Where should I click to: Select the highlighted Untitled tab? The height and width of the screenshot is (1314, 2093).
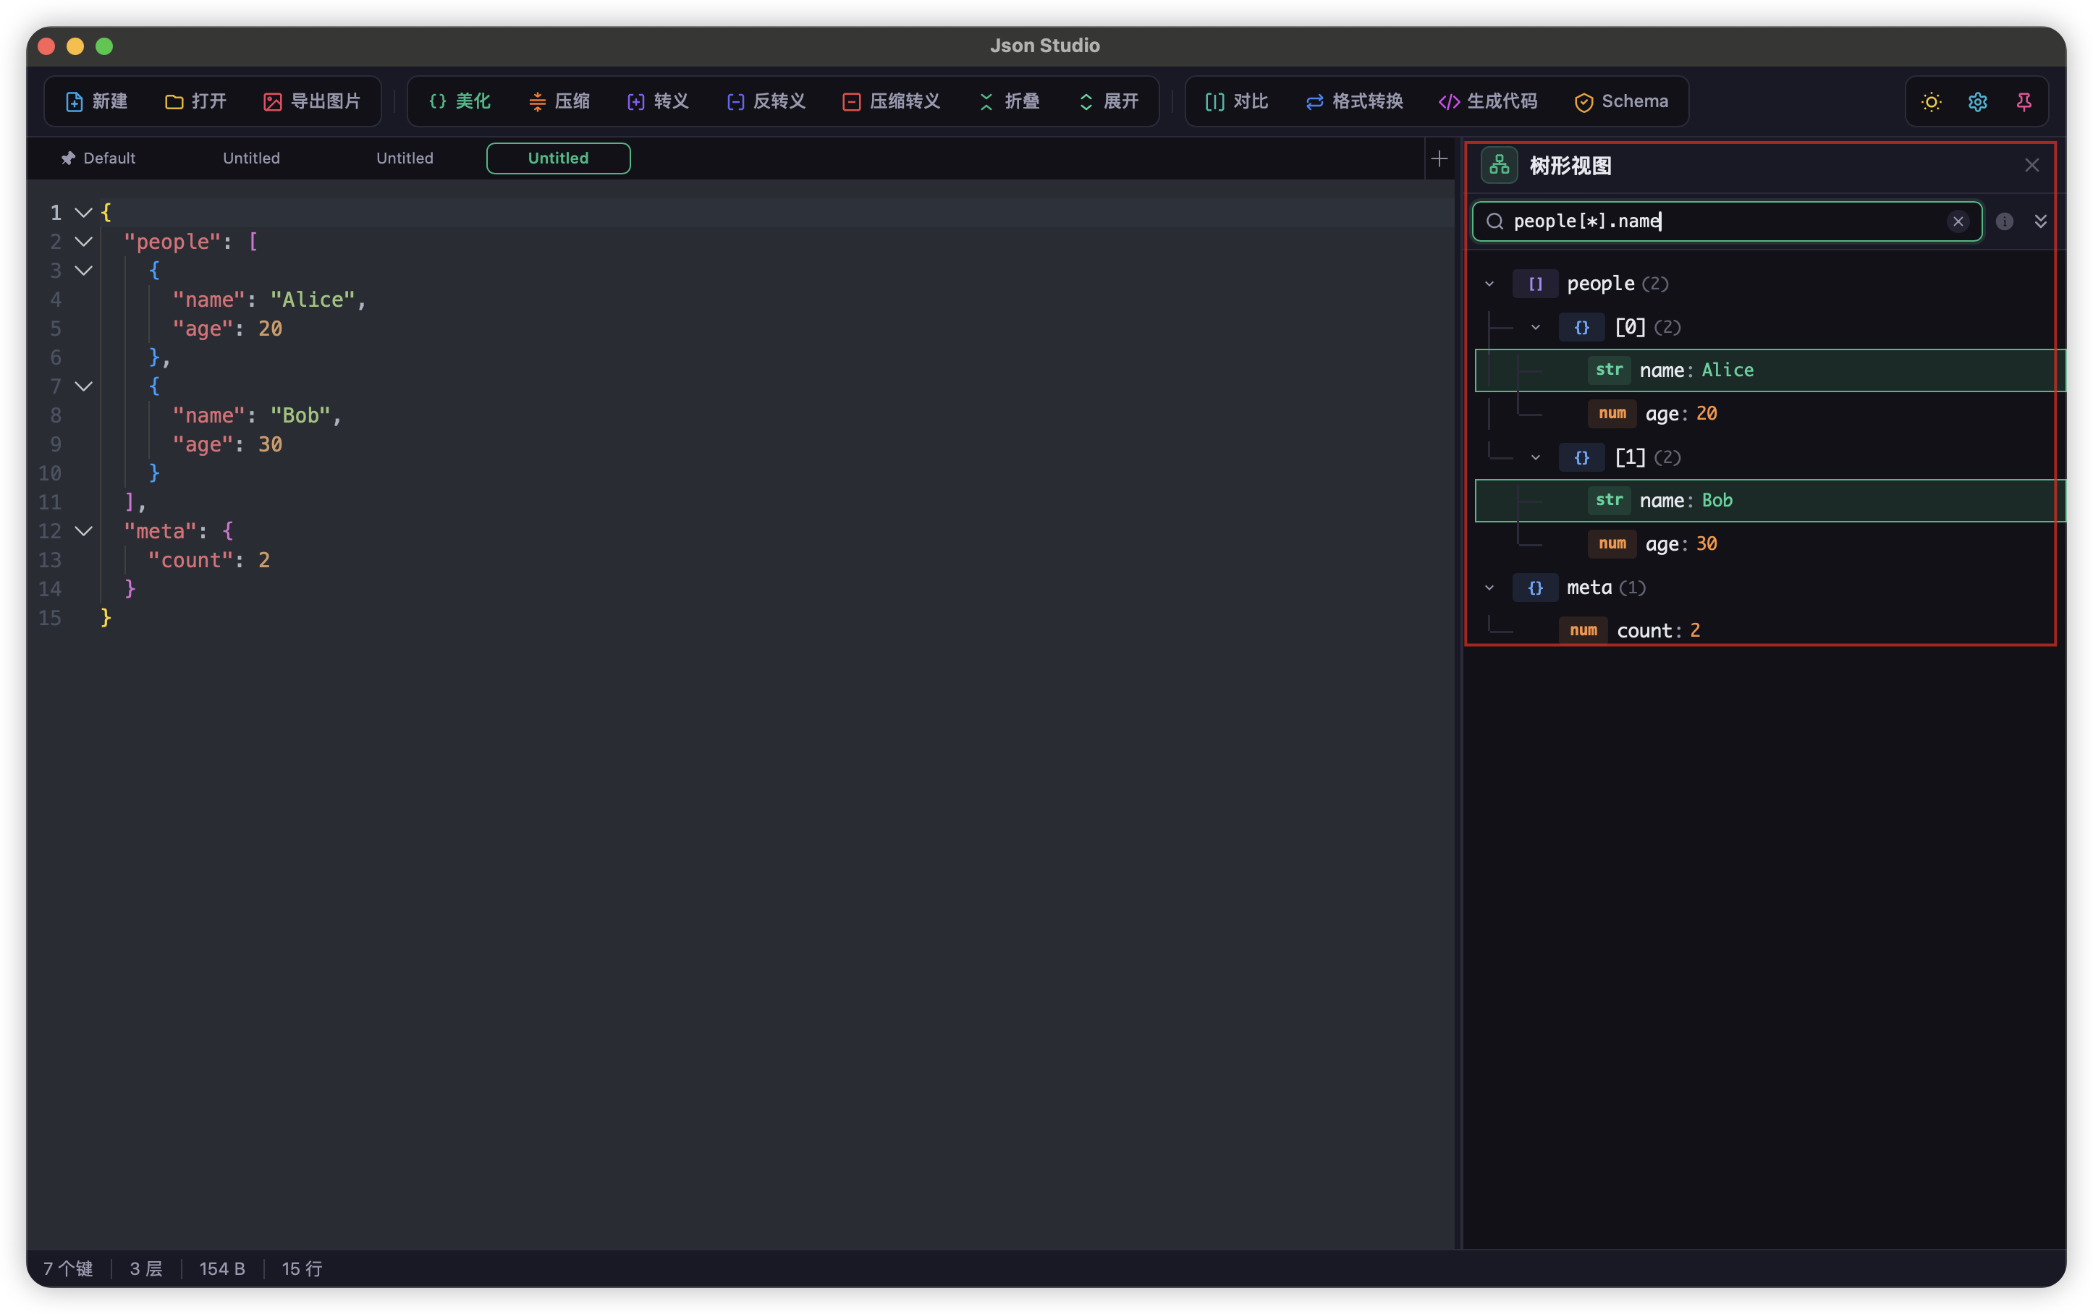pyautogui.click(x=558, y=158)
